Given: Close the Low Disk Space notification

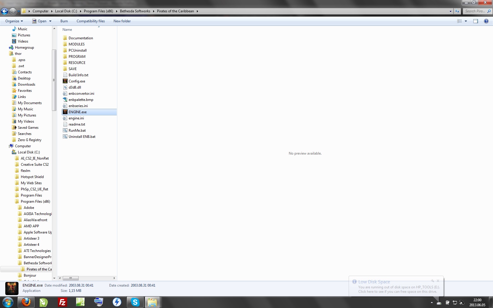Looking at the screenshot, I should 438,281.
